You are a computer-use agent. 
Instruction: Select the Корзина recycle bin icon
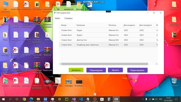(174, 82)
